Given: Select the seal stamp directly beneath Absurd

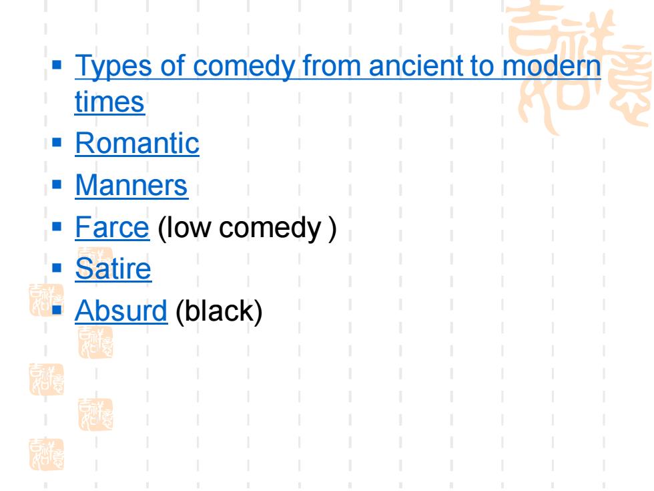Looking at the screenshot, I should pyautogui.click(x=95, y=342).
